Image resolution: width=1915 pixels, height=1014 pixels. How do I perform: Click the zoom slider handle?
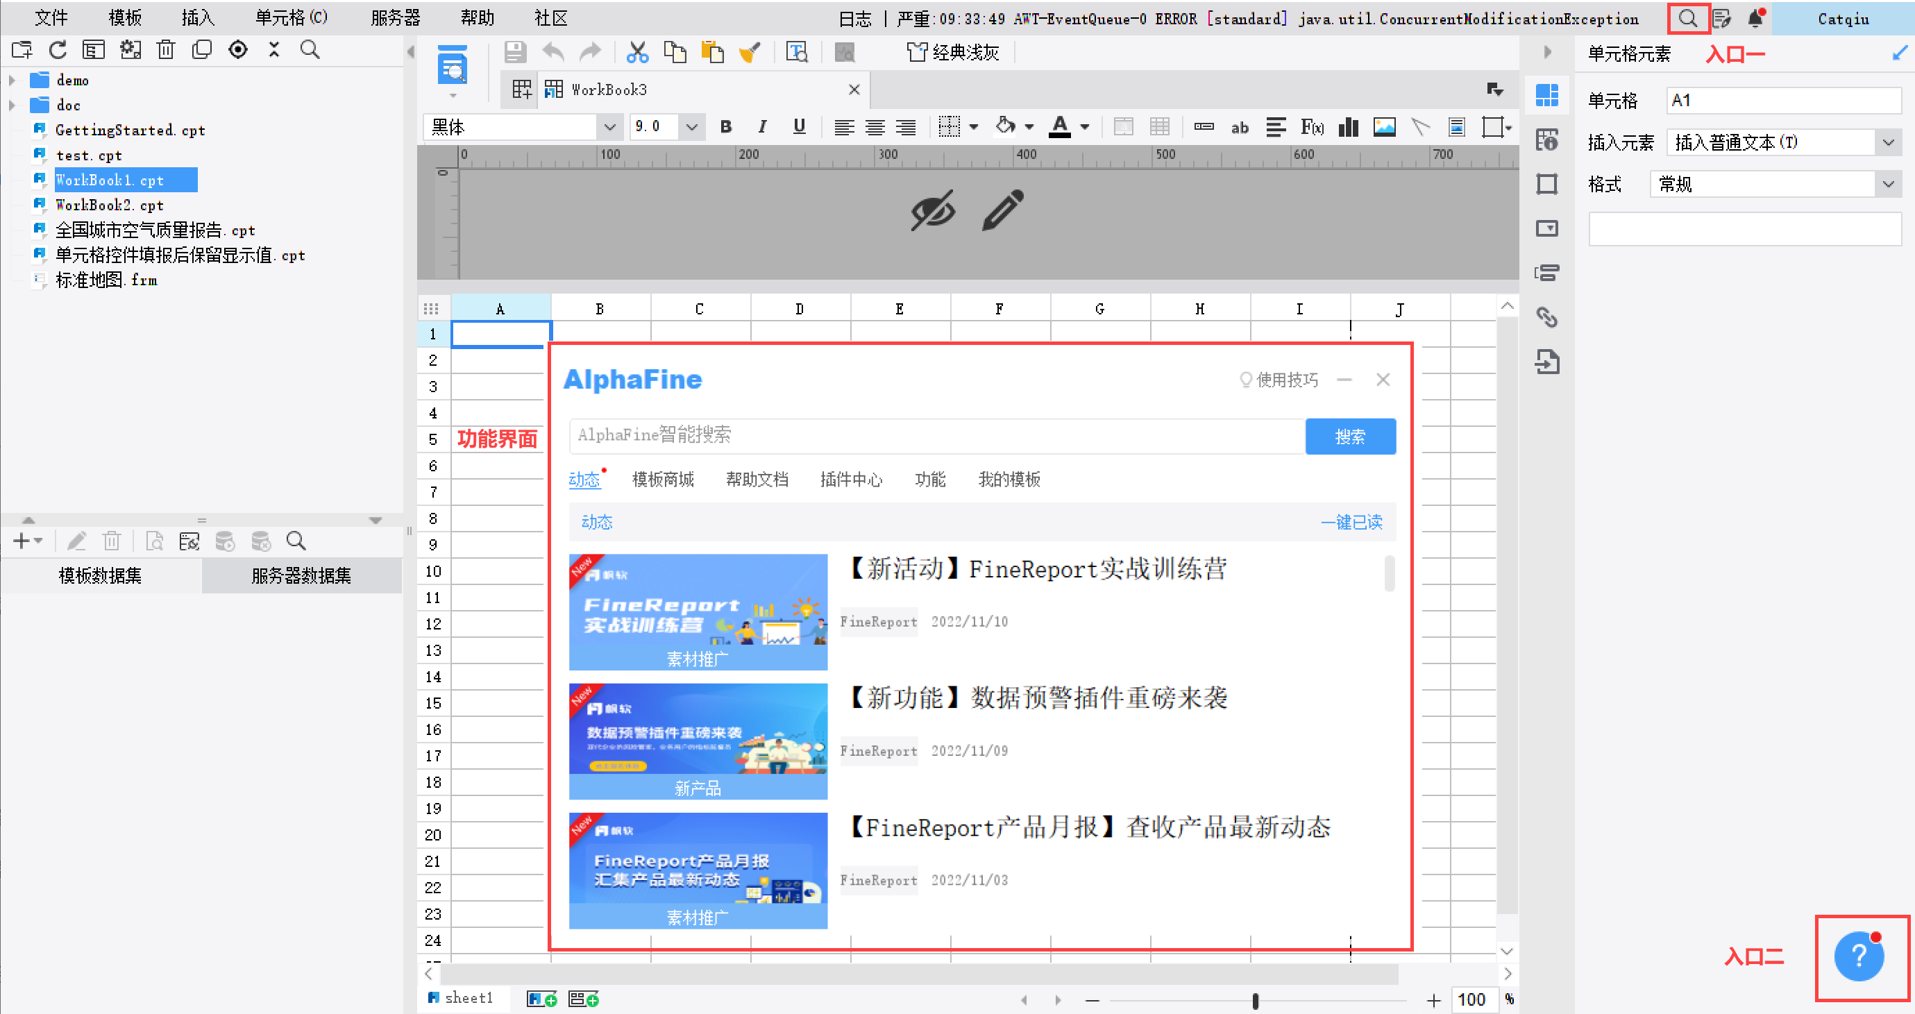tap(1256, 1001)
